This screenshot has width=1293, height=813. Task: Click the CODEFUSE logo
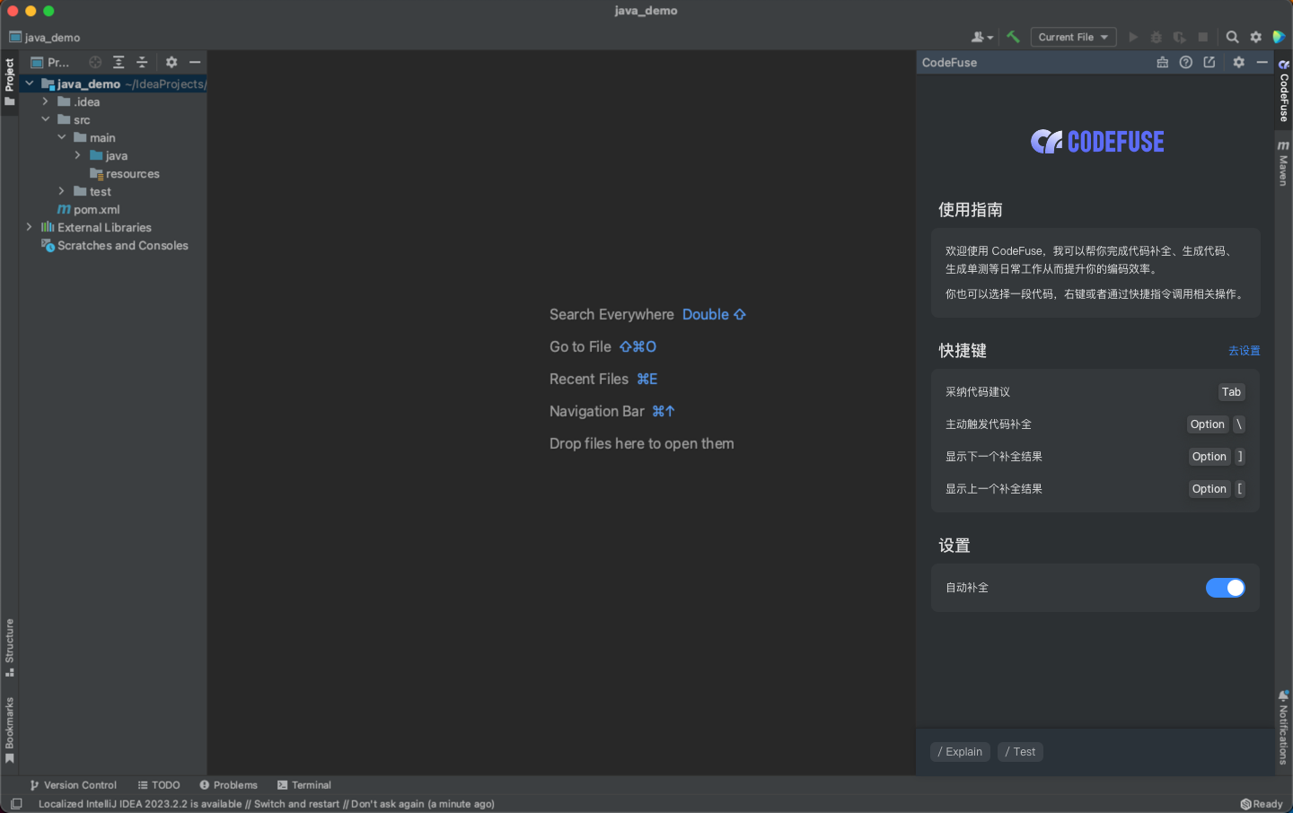(x=1097, y=142)
